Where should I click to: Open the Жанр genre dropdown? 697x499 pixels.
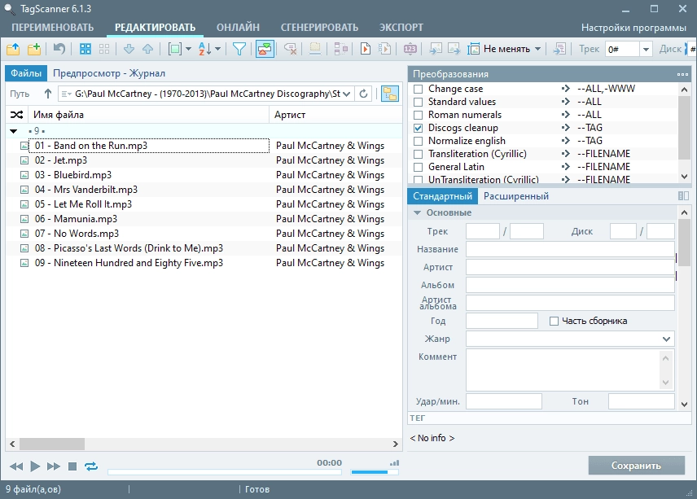(x=666, y=339)
